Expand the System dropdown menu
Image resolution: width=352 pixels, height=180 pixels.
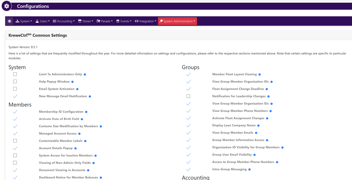point(24,21)
